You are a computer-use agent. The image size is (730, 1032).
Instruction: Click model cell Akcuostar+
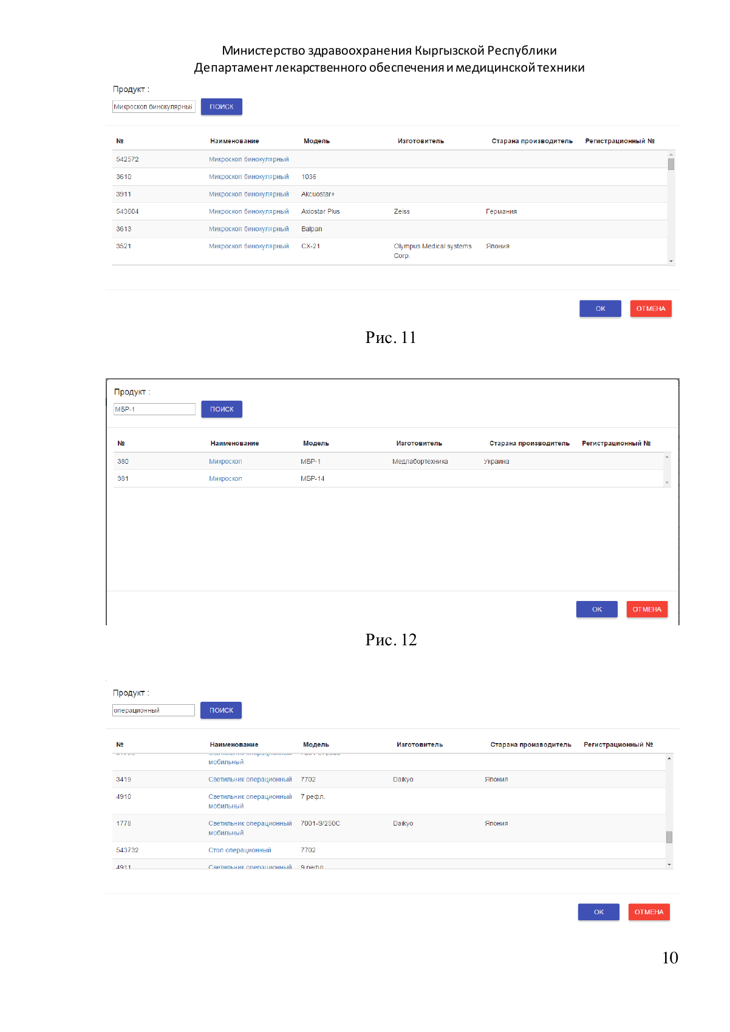(x=318, y=194)
